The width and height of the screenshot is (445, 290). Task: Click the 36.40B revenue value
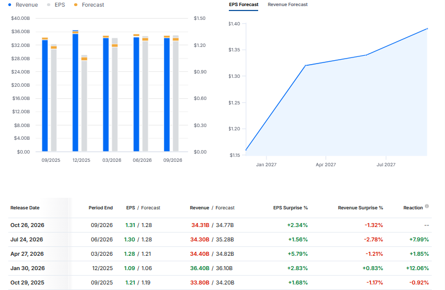[200, 268]
